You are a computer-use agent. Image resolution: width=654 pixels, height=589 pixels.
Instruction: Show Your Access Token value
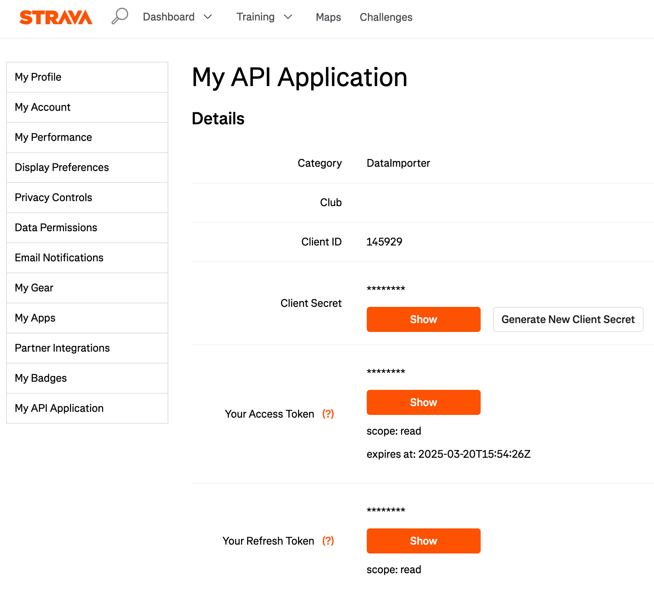[x=424, y=402]
